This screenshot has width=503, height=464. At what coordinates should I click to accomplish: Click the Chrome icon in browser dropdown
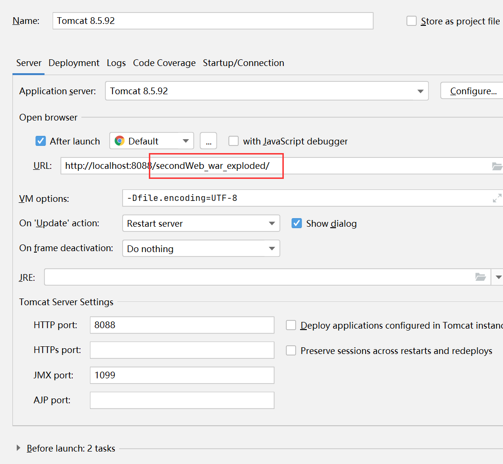coord(120,141)
